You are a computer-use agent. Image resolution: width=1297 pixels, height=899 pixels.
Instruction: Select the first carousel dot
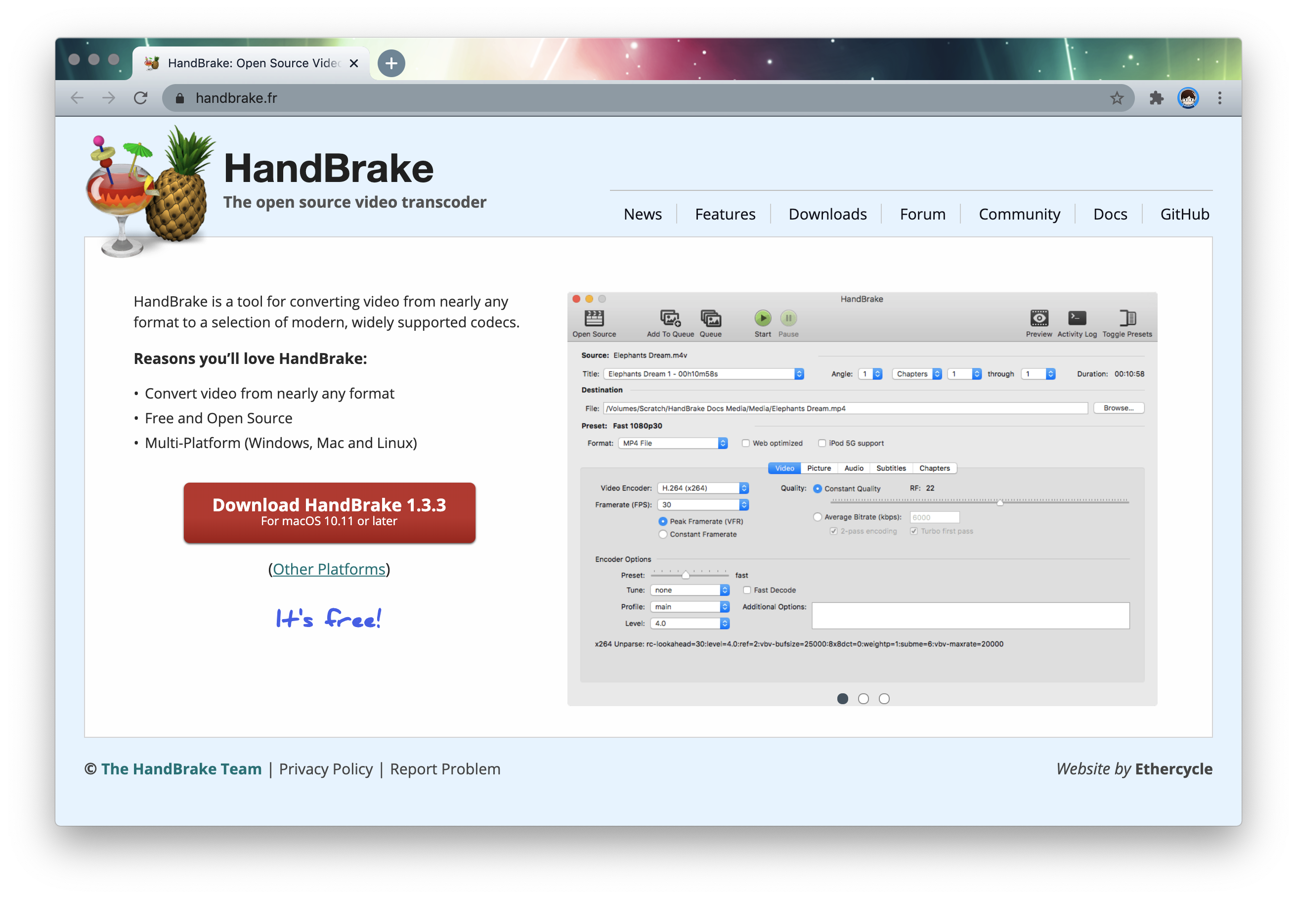pos(842,698)
